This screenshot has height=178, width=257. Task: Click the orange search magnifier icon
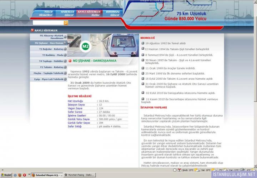coord(66,23)
